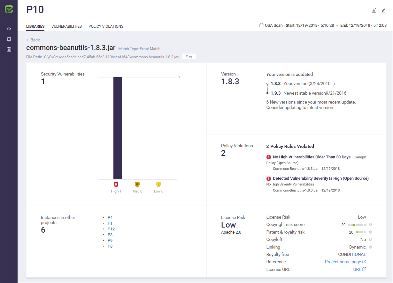Click the 1.9.3 newest stable version entry
Image resolution: width=393 pixels, height=283 pixels.
308,93
